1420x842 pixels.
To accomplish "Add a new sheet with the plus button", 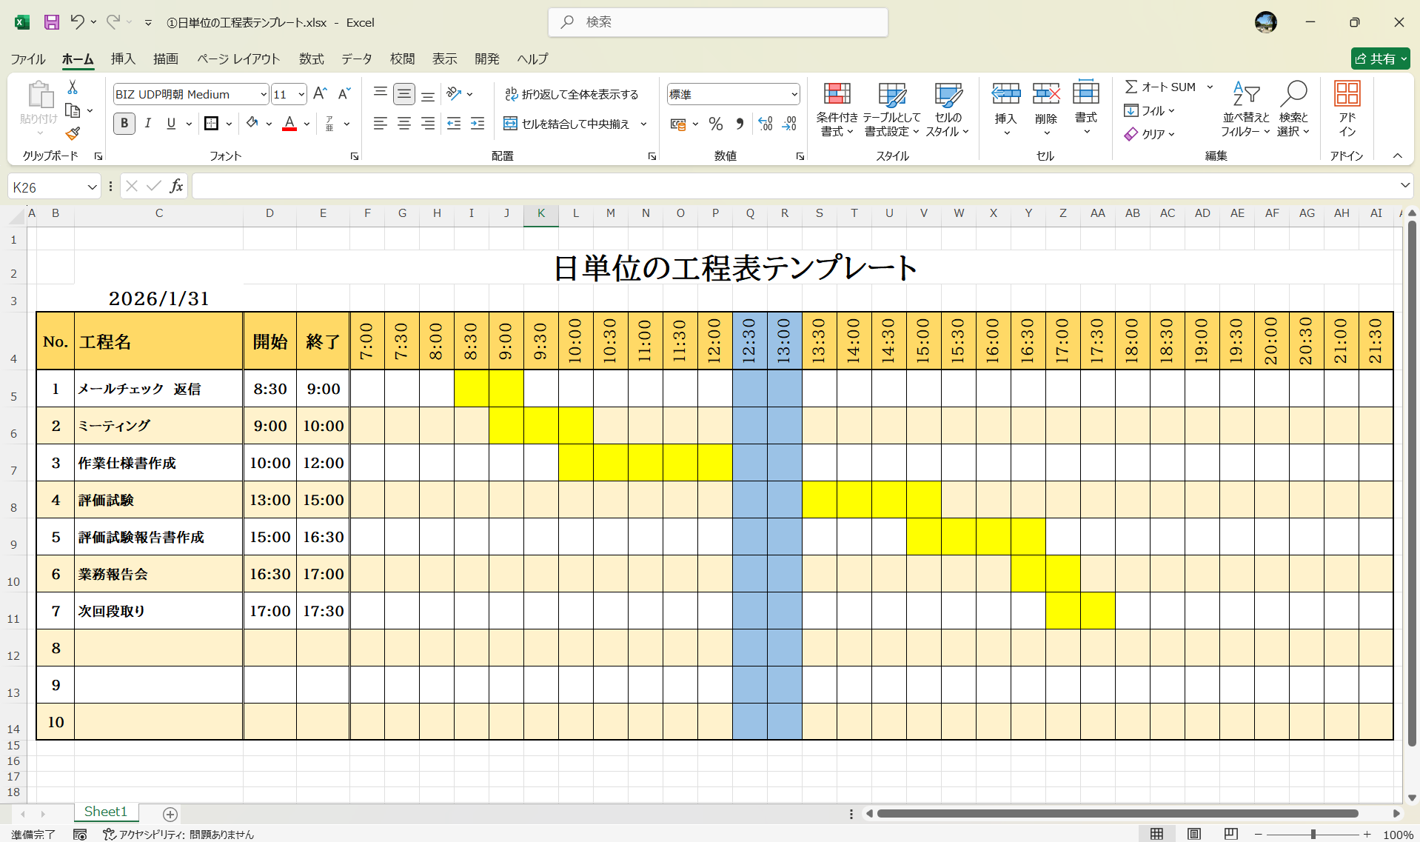I will [x=170, y=815].
